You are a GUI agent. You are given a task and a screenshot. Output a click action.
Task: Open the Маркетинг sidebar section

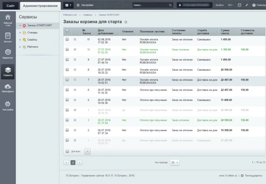8,54
